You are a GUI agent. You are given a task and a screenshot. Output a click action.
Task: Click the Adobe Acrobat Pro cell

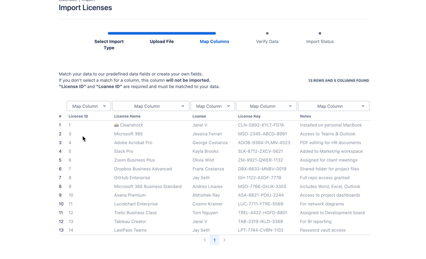tap(133, 143)
